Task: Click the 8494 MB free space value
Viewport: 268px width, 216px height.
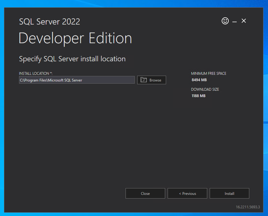Action: click(198, 80)
